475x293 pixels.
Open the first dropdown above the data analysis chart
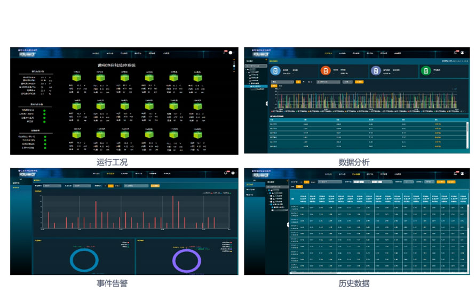click(x=282, y=82)
